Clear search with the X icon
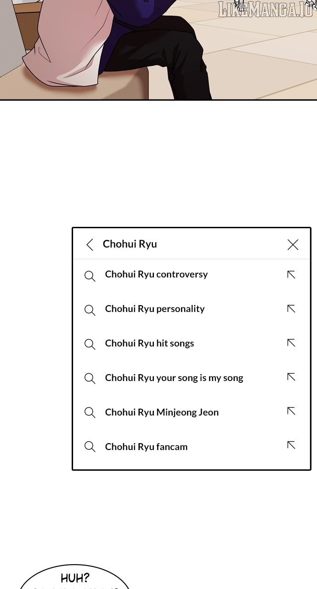 (x=293, y=244)
